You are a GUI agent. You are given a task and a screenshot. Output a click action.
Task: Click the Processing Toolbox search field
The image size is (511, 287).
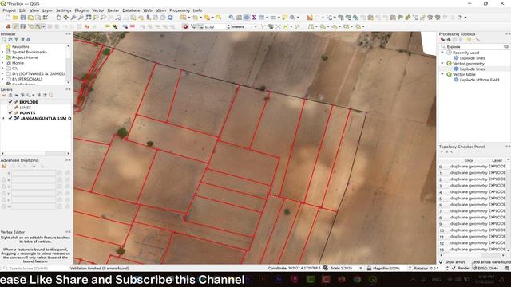click(x=474, y=46)
